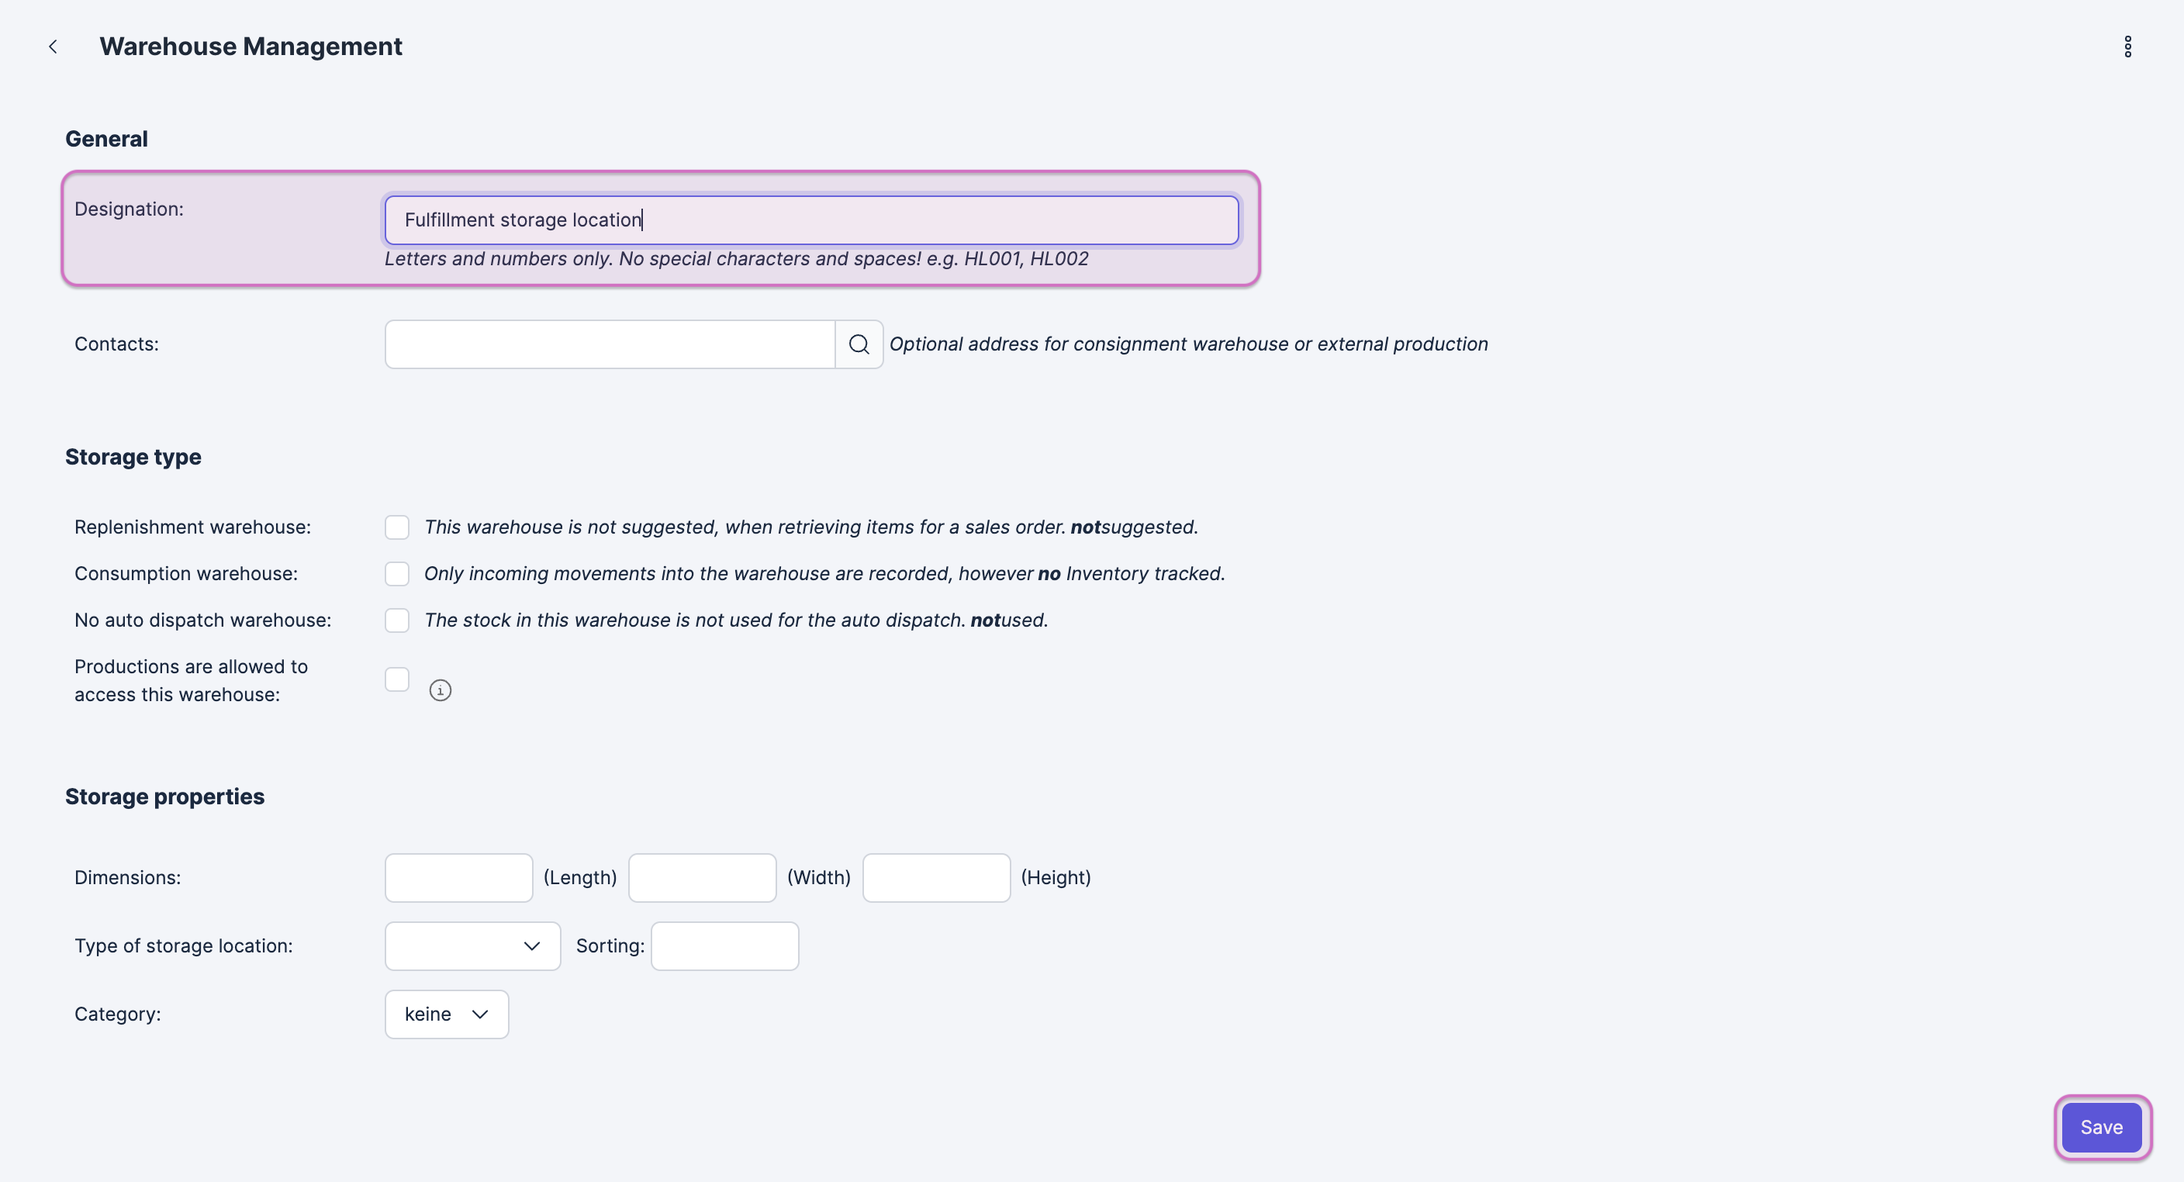Click the Sorting input field

(x=725, y=946)
